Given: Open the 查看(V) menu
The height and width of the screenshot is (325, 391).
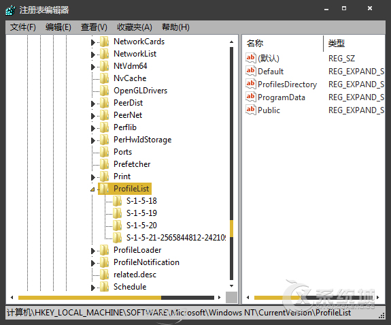Looking at the screenshot, I should 94,27.
